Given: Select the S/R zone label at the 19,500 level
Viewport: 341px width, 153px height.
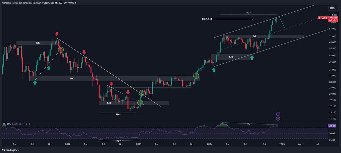Looking at the screenshot, I should pyautogui.click(x=109, y=103).
